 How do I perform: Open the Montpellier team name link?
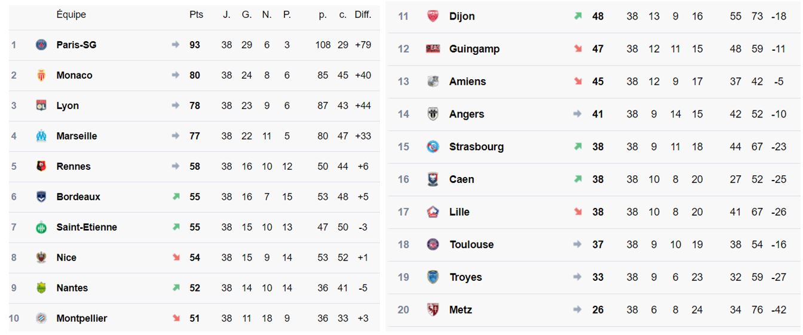(82, 318)
